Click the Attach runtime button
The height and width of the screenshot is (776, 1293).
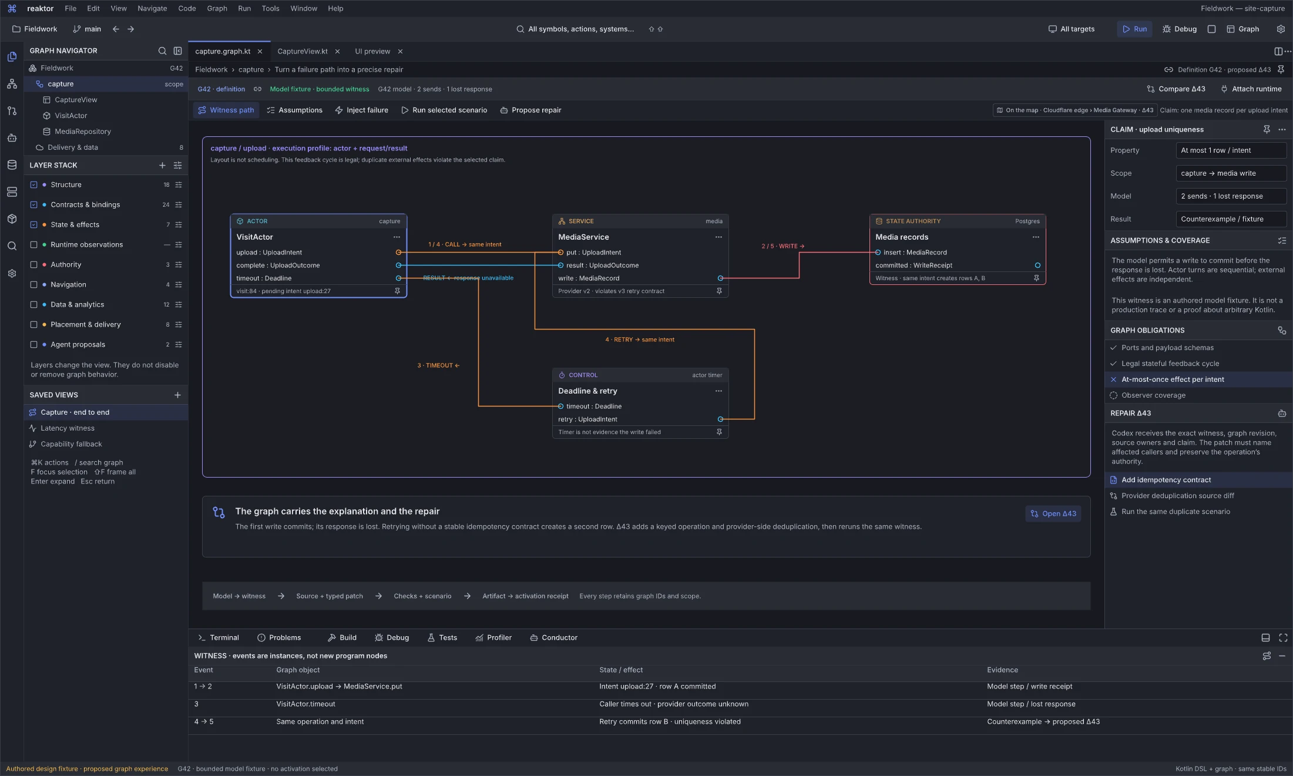coord(1251,89)
